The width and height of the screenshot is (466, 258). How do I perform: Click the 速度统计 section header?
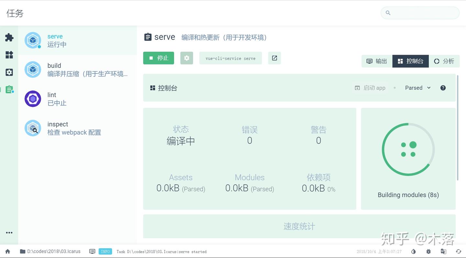(x=299, y=226)
